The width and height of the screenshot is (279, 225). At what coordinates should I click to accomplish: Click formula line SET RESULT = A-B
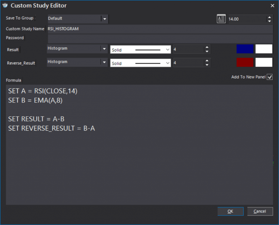36,119
